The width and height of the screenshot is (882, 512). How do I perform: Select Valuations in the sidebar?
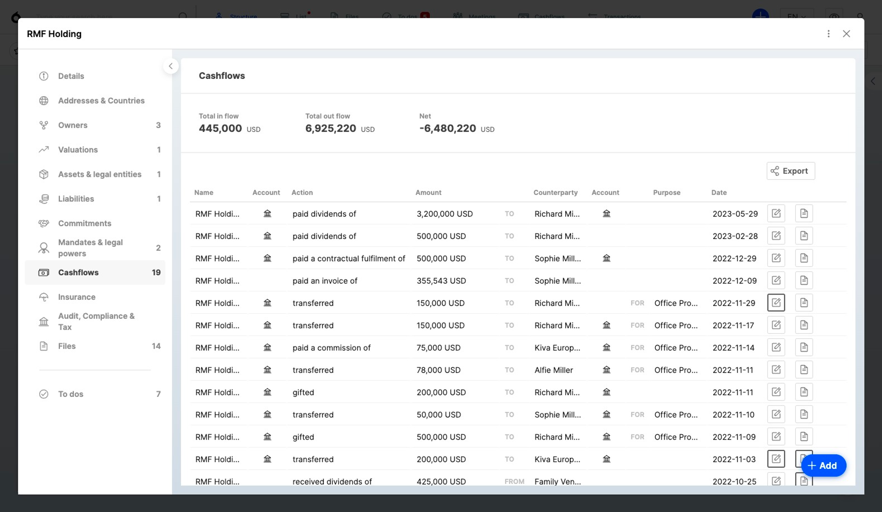click(95, 149)
